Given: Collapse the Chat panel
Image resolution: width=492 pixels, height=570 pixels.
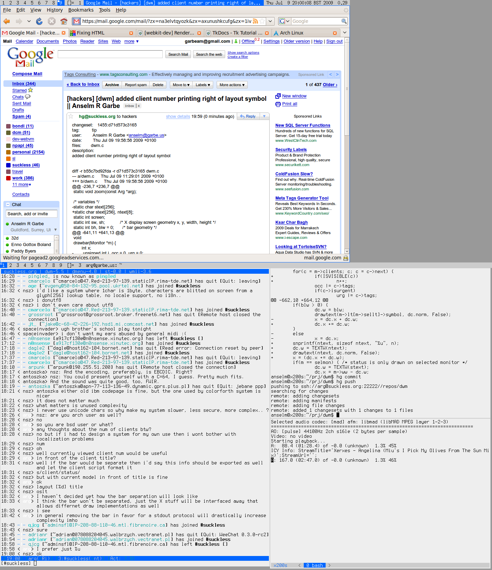Looking at the screenshot, I should tap(8, 204).
